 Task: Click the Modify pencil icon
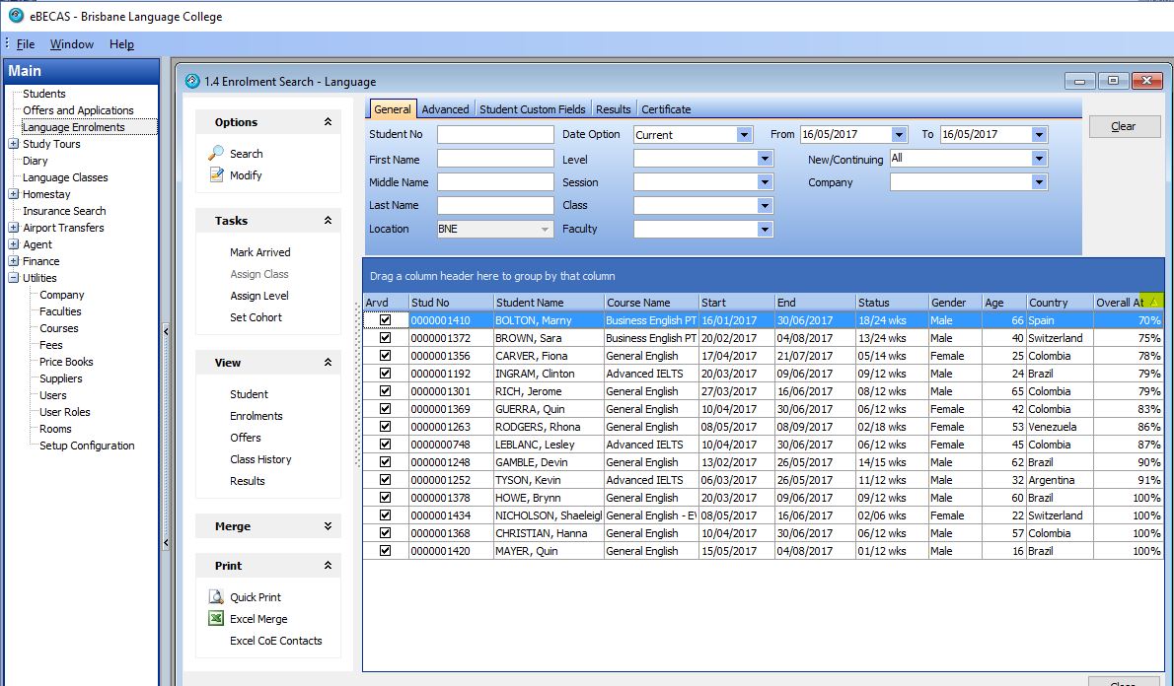[x=216, y=175]
